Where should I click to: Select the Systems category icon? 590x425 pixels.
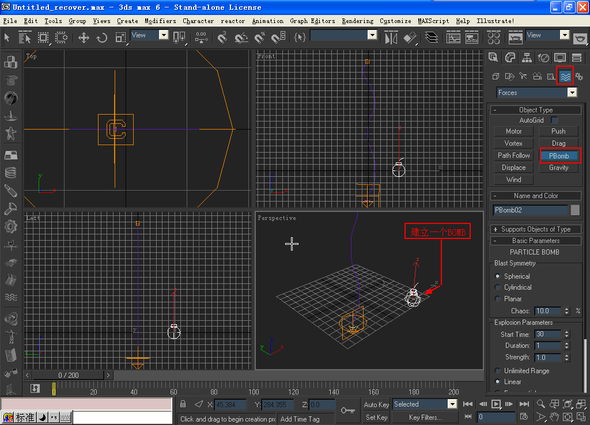coord(578,77)
